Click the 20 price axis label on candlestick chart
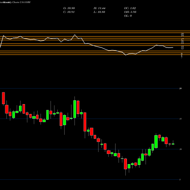 point(180,89)
